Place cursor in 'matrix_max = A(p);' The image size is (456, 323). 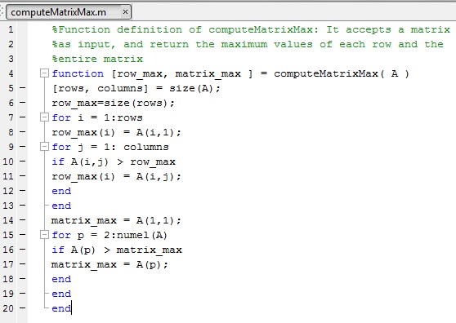[110, 264]
